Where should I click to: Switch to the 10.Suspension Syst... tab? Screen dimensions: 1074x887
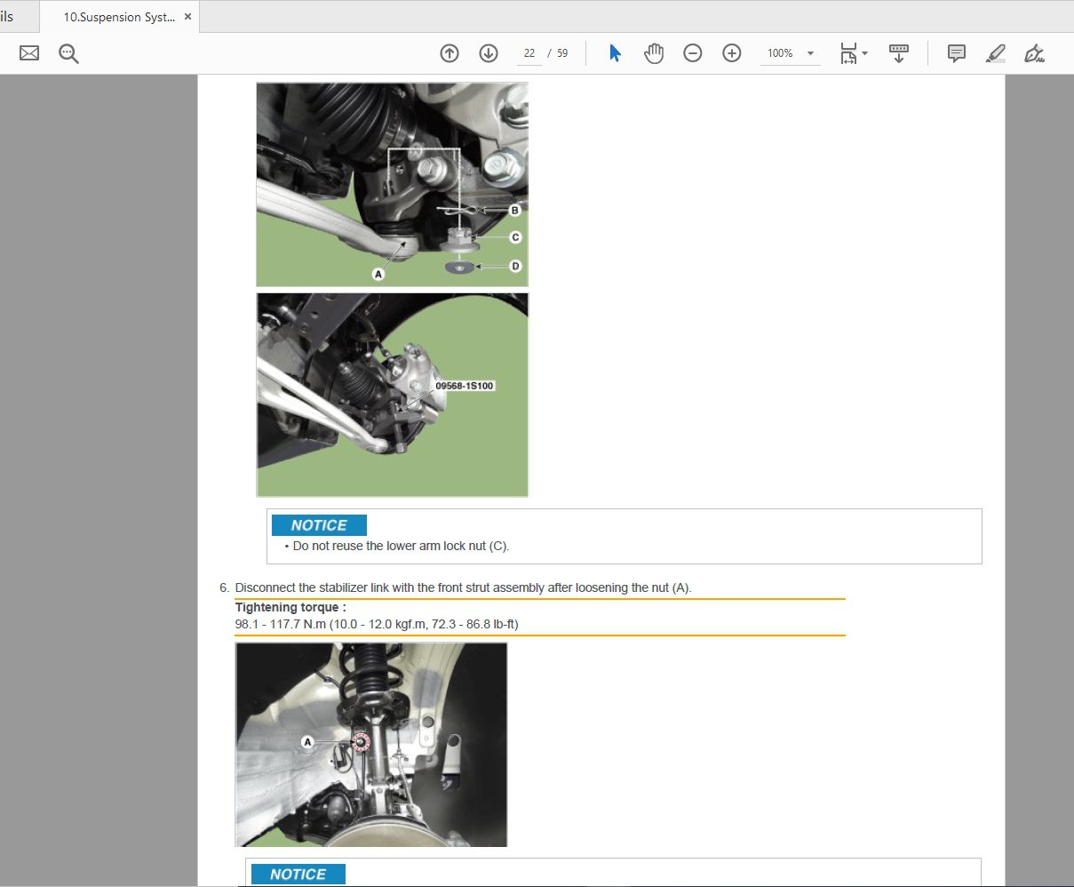point(119,17)
